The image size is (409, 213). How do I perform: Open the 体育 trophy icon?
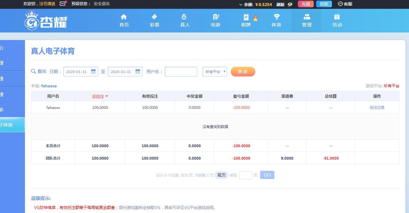tap(276, 17)
